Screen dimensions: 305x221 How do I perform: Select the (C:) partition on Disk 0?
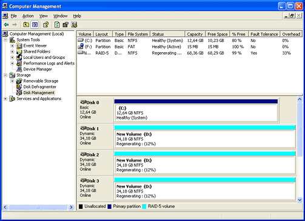(196, 110)
